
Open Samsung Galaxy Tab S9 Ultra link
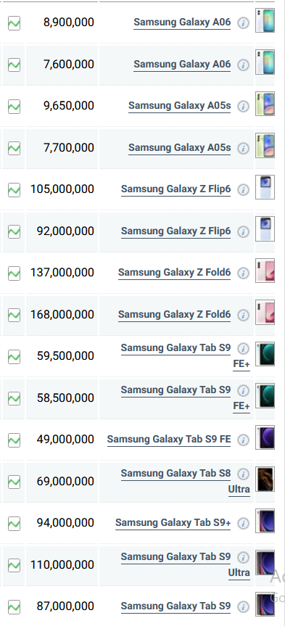pos(185,564)
